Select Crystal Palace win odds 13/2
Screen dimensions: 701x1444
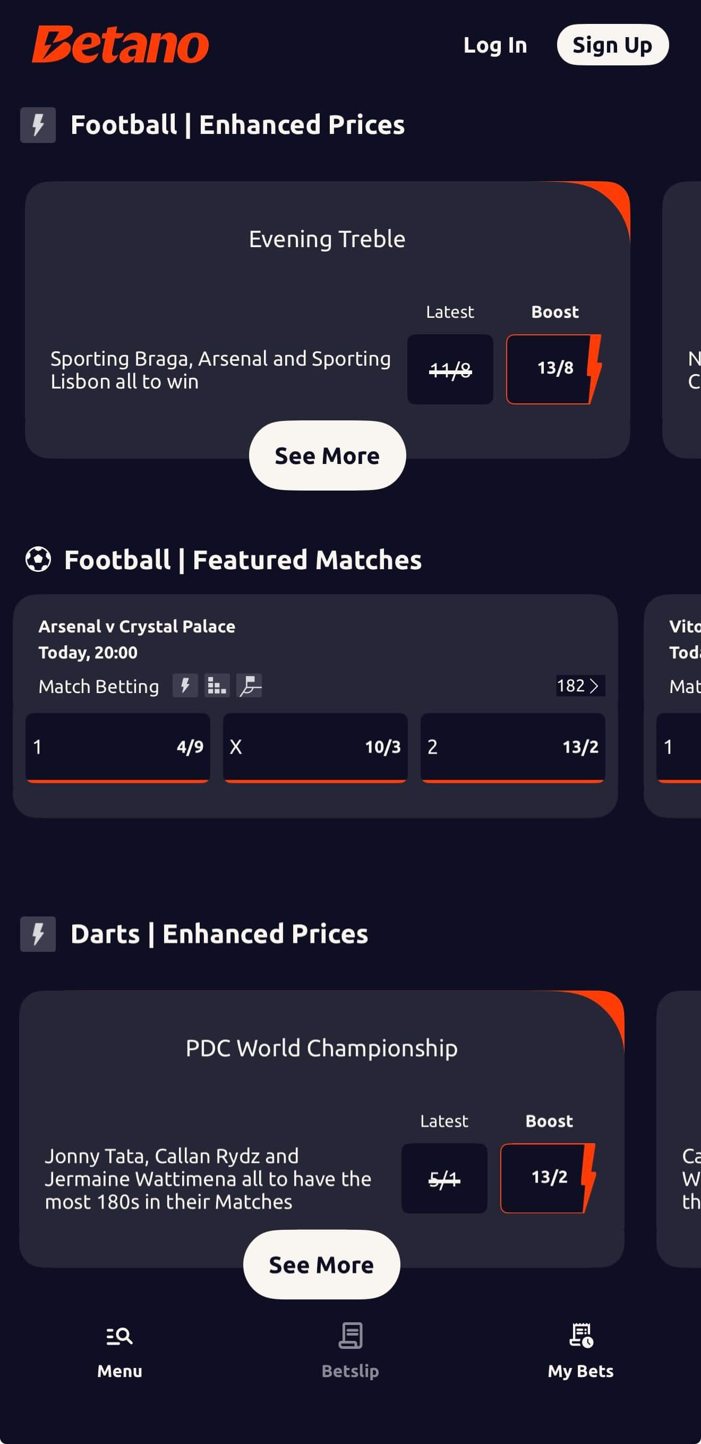(512, 747)
